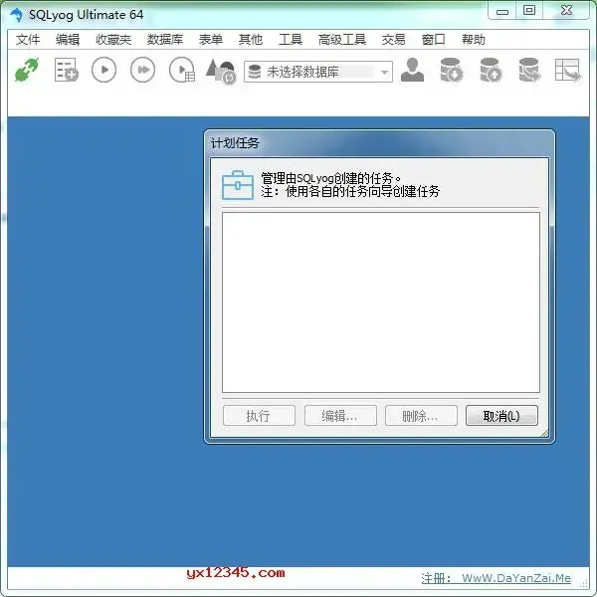
Task: Click the 执行 button
Action: pos(259,415)
